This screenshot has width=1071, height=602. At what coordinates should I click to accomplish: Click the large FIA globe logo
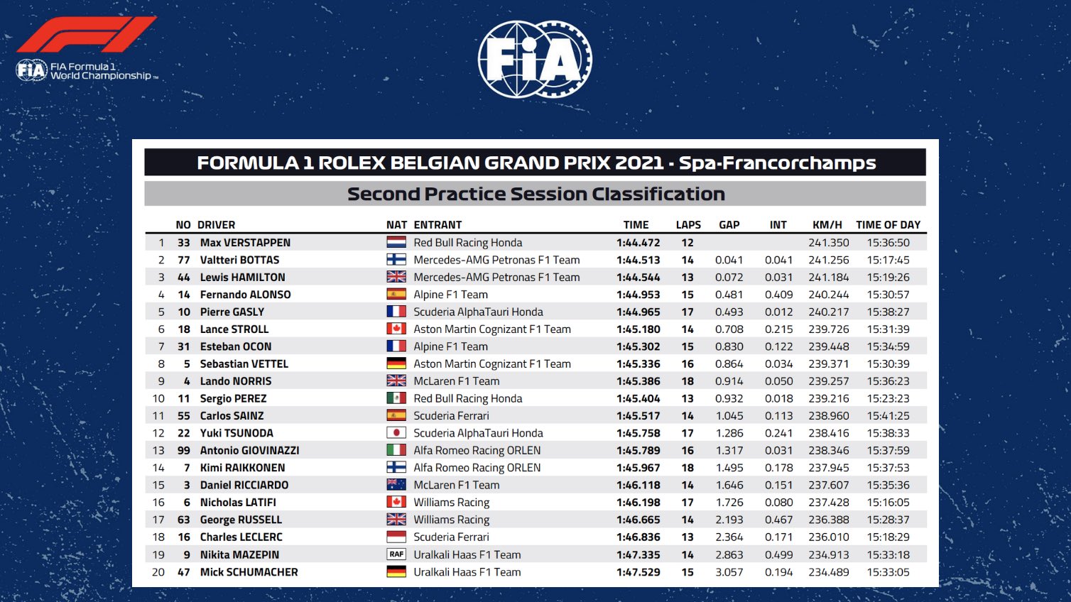pyautogui.click(x=534, y=59)
